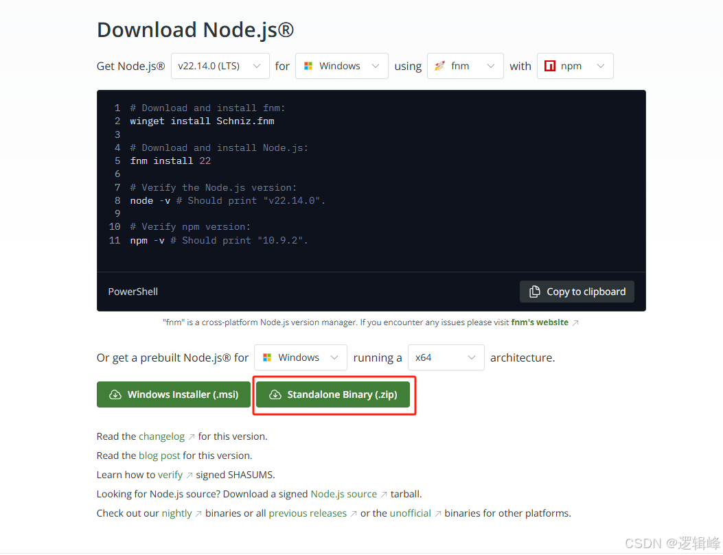
Task: Click the Standalone Binary (.zip) button
Action: 334,394
